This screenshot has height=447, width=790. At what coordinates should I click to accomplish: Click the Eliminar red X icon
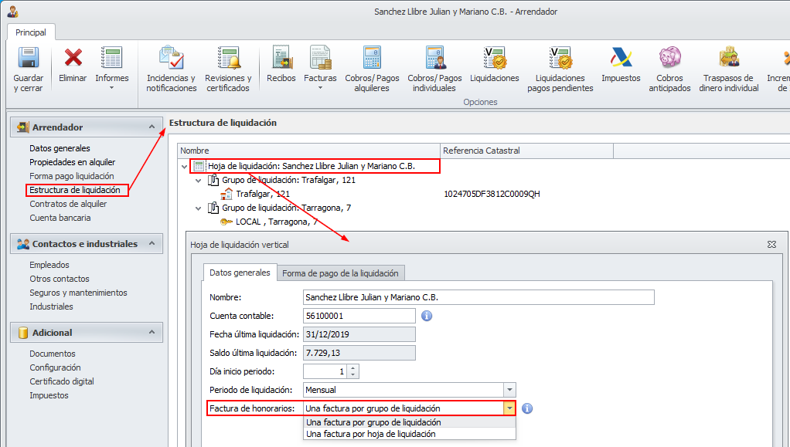point(73,57)
